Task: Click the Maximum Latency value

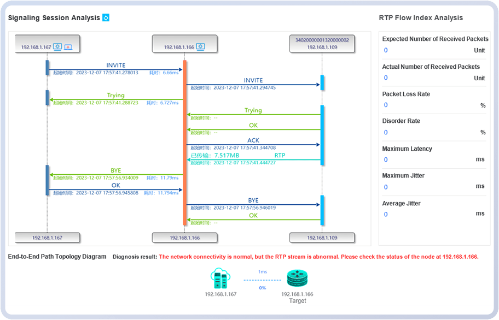Action: [386, 159]
